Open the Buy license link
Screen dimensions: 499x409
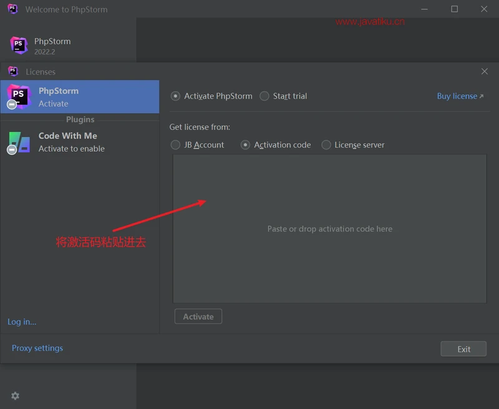[x=460, y=96]
